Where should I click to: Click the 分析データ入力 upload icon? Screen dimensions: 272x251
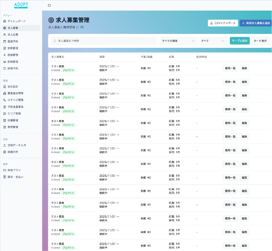pos(4,145)
